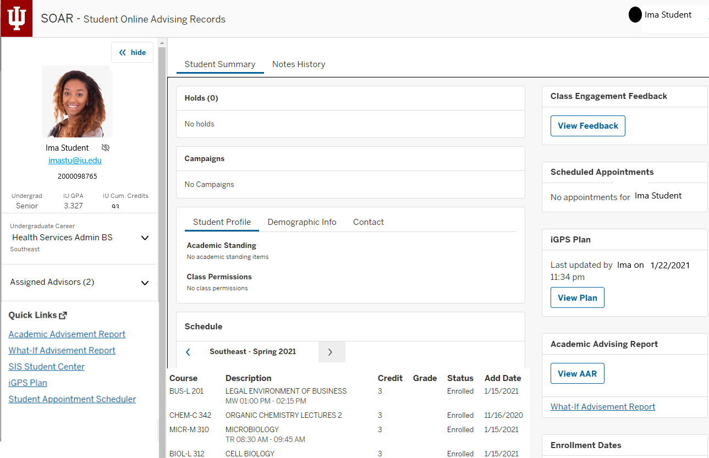709x458 pixels.
Task: Open the Demographic Info tab
Action: click(x=302, y=222)
